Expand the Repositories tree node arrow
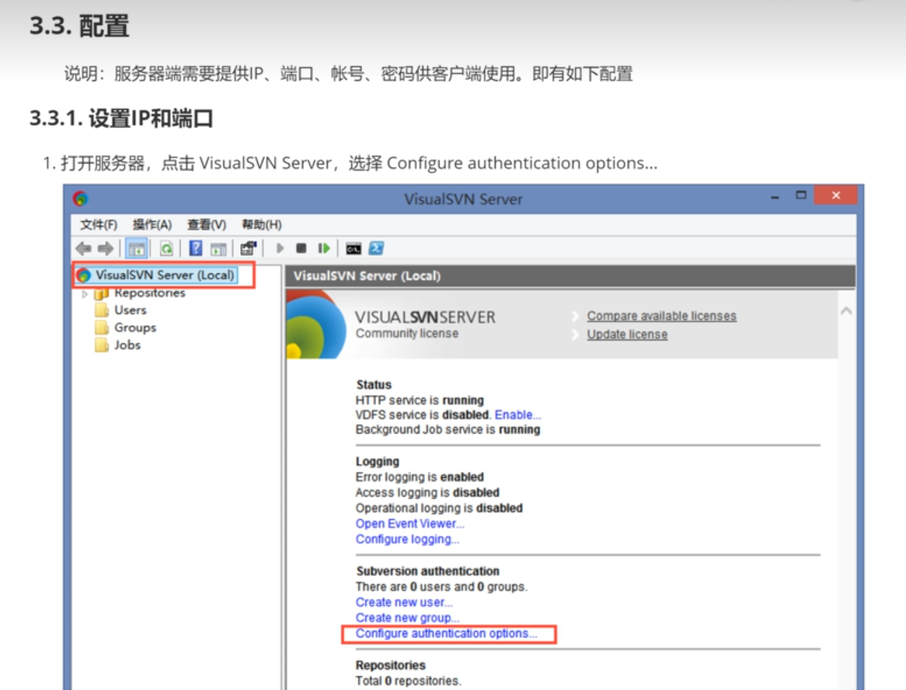Screen dimensions: 906x690 [x=85, y=294]
